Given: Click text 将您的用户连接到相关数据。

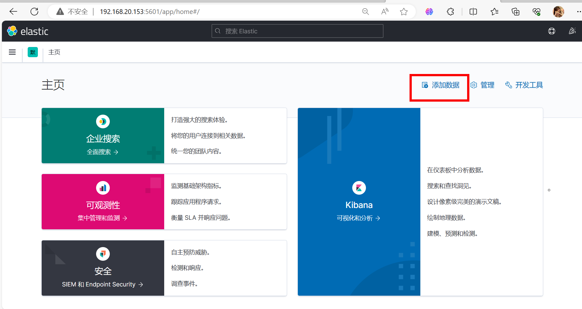Looking at the screenshot, I should (x=208, y=136).
